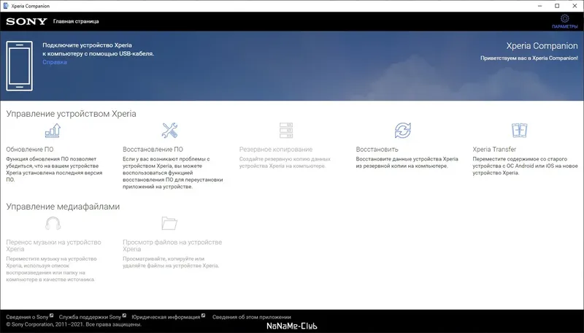
Task: Click the Обновление ПО chart icon
Action: click(x=53, y=131)
